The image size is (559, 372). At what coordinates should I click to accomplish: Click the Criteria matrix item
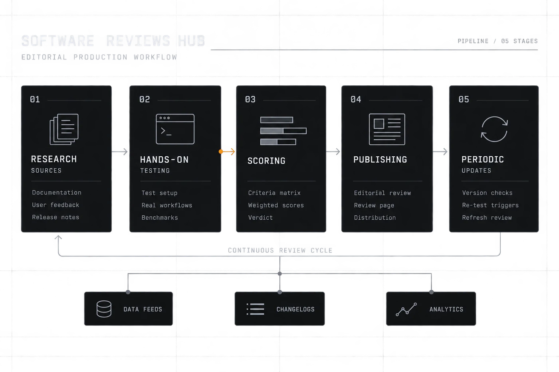point(274,193)
